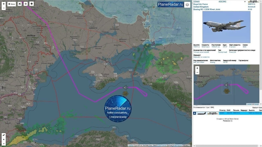Click the Royal Air Force operator text
262x147 pixels.
click(201, 4)
